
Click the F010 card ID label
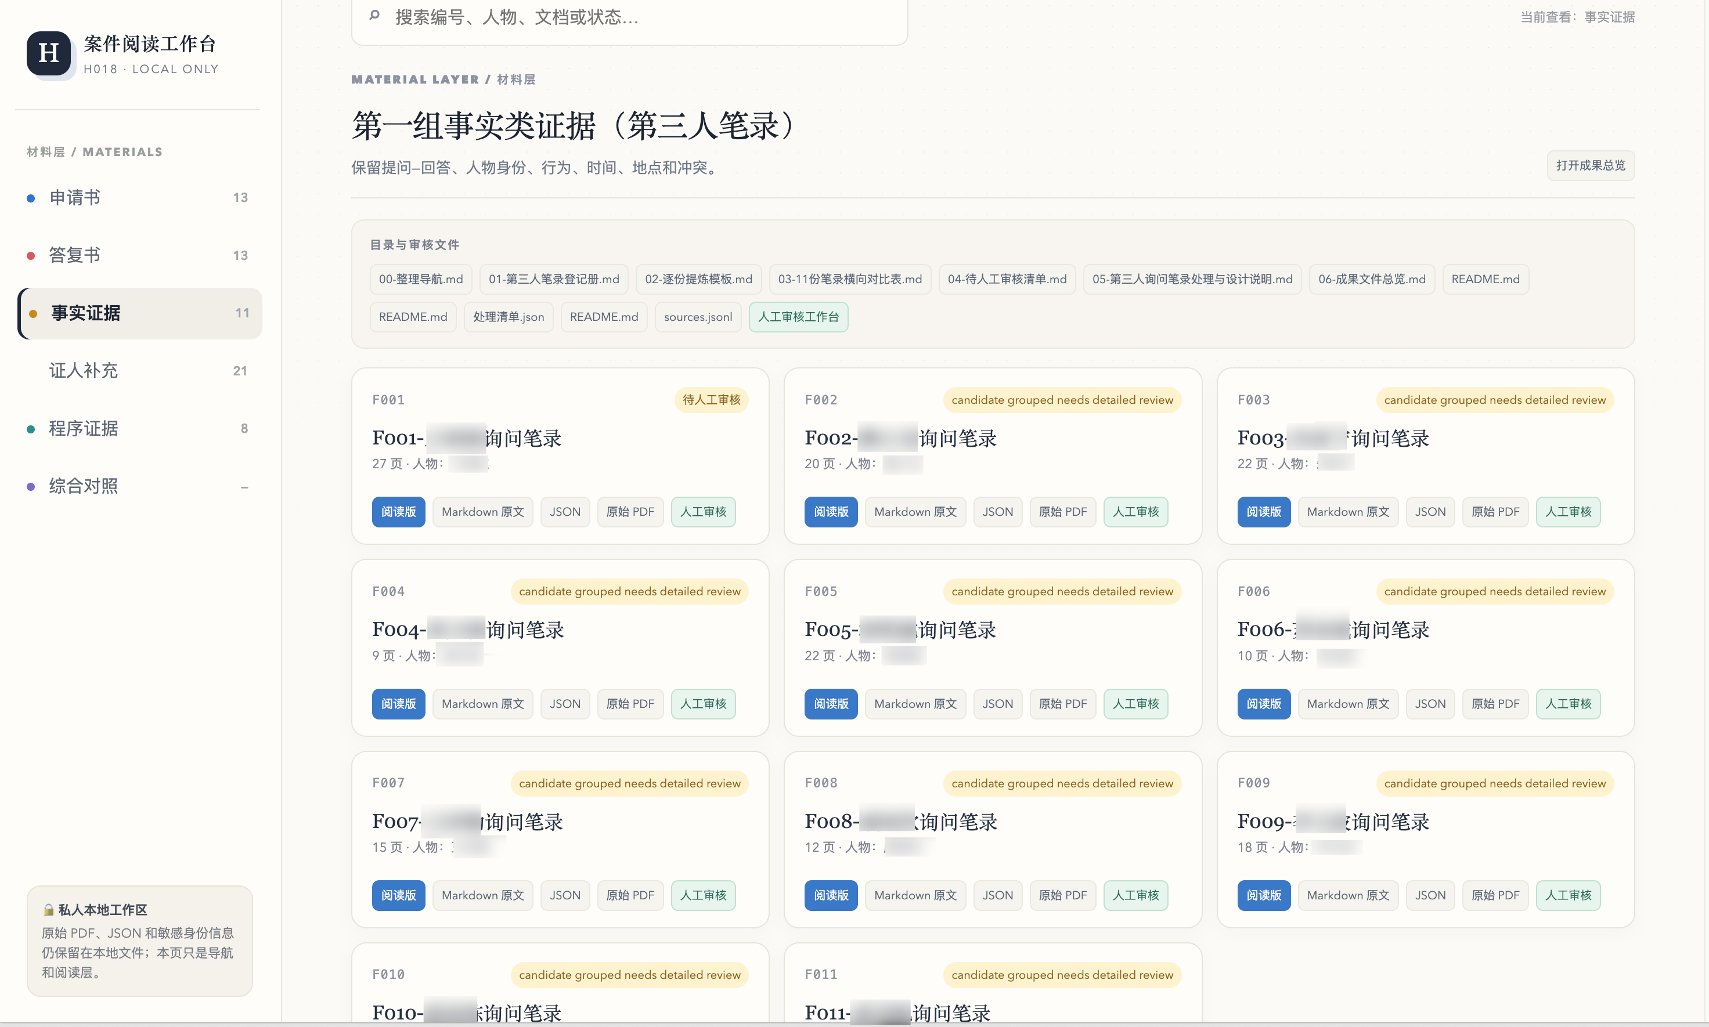tap(388, 974)
